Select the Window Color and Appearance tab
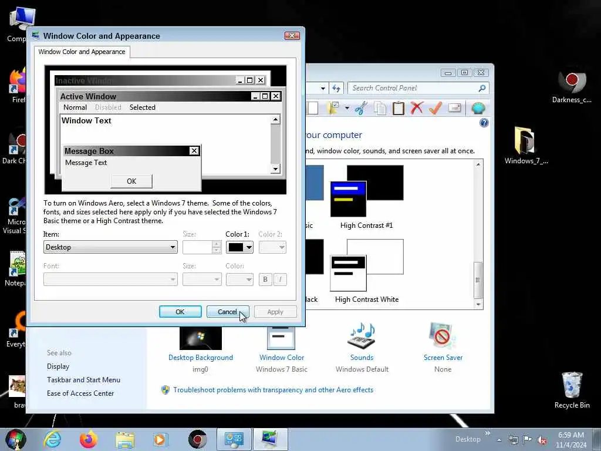 click(x=82, y=52)
